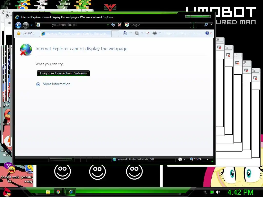Open the zoom level dropdown arrow
Screen dimensions: 263x197
point(207,159)
